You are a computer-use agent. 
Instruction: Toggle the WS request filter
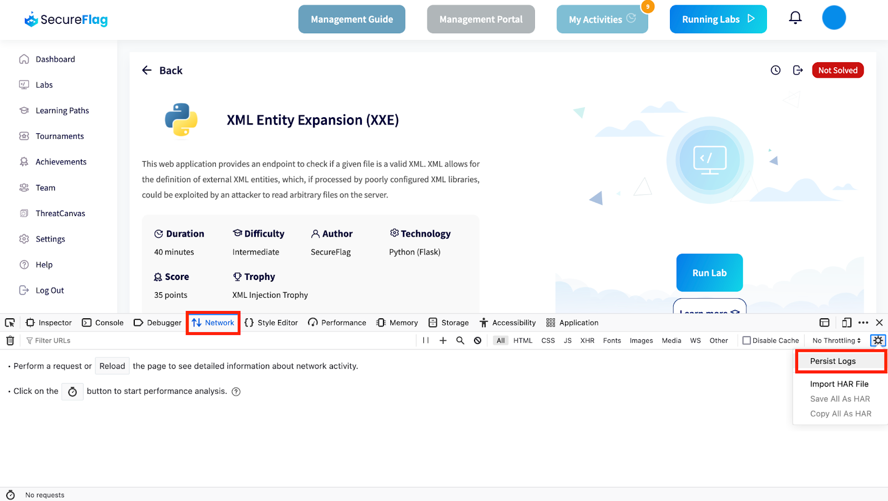pos(695,340)
